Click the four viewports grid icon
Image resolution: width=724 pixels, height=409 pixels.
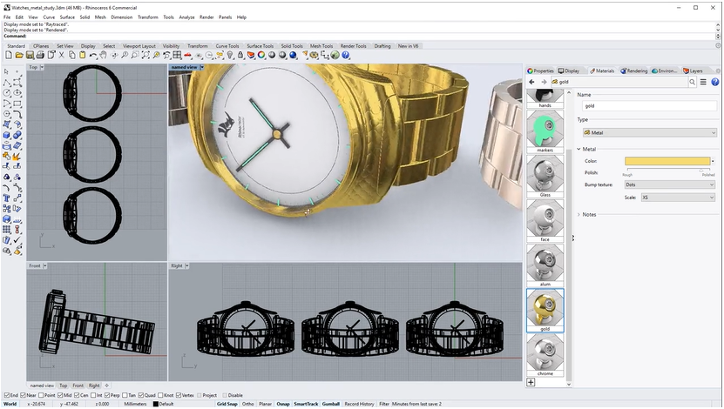tap(178, 56)
